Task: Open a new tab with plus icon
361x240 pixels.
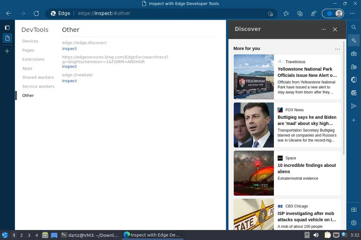Action: [x=7, y=51]
